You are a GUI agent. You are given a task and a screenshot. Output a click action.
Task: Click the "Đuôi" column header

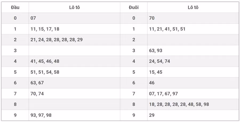pos(134,7)
